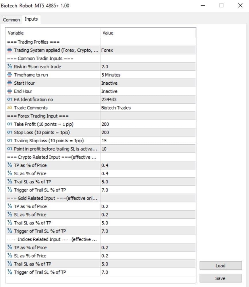This screenshot has height=287, width=249.
Task: Click the enum icon beside Trading System applied
Action: 9,50
